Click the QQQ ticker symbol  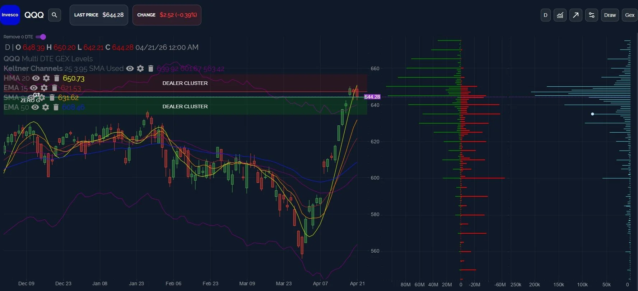coord(34,15)
